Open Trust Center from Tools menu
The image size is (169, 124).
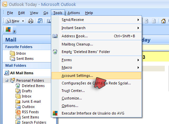click(96, 91)
